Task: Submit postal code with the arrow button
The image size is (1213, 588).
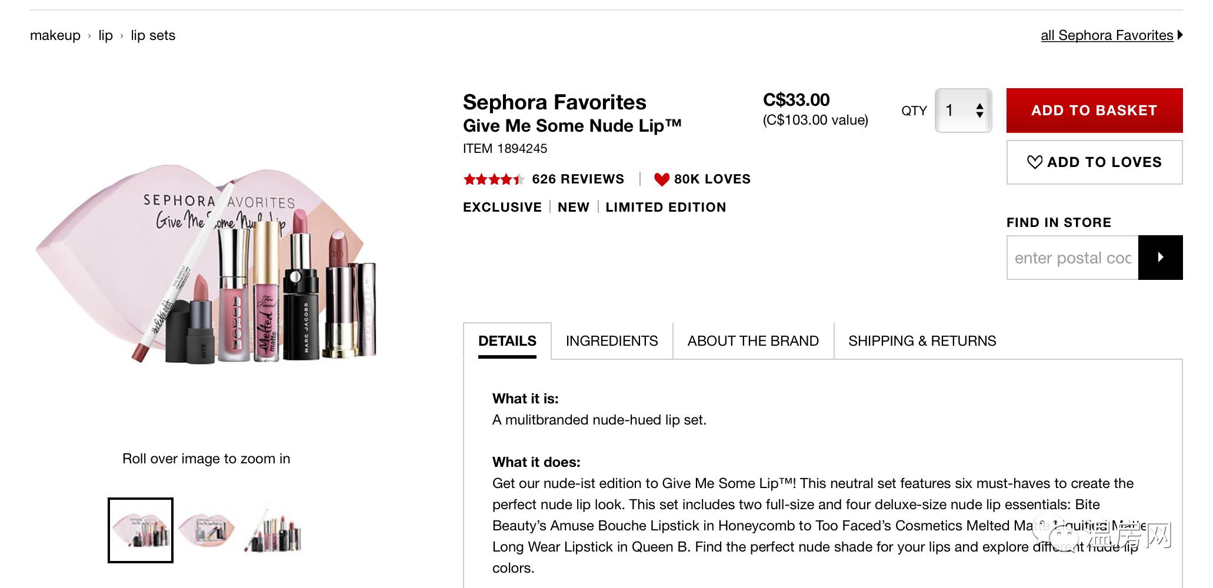Action: 1159,258
